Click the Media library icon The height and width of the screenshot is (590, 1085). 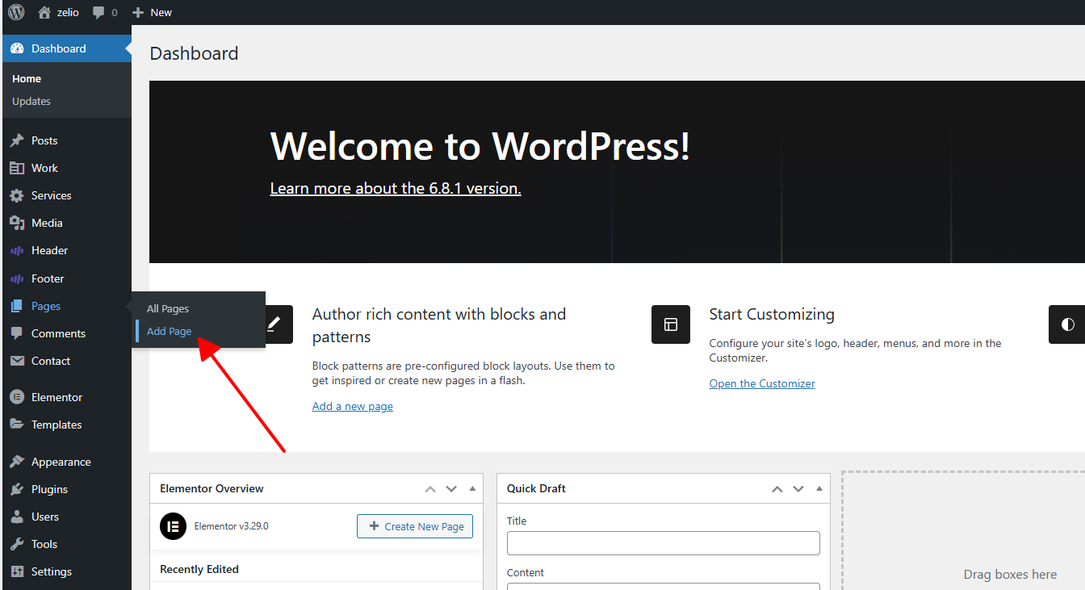click(17, 223)
